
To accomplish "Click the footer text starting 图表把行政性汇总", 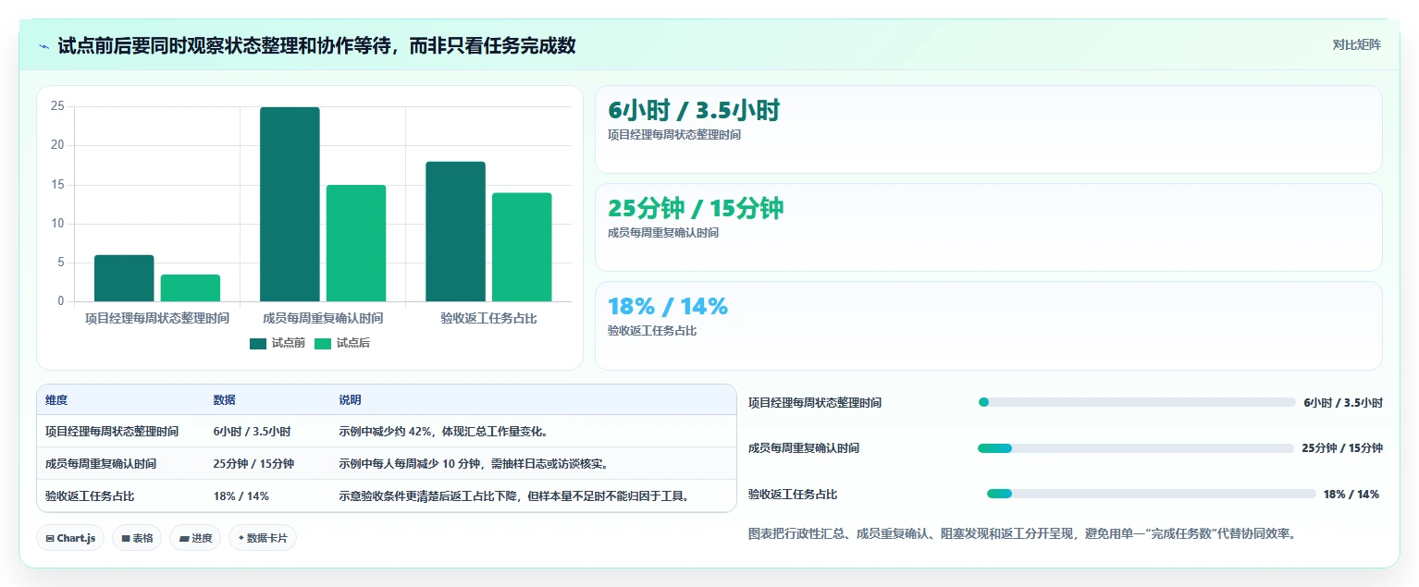I will click(1022, 533).
